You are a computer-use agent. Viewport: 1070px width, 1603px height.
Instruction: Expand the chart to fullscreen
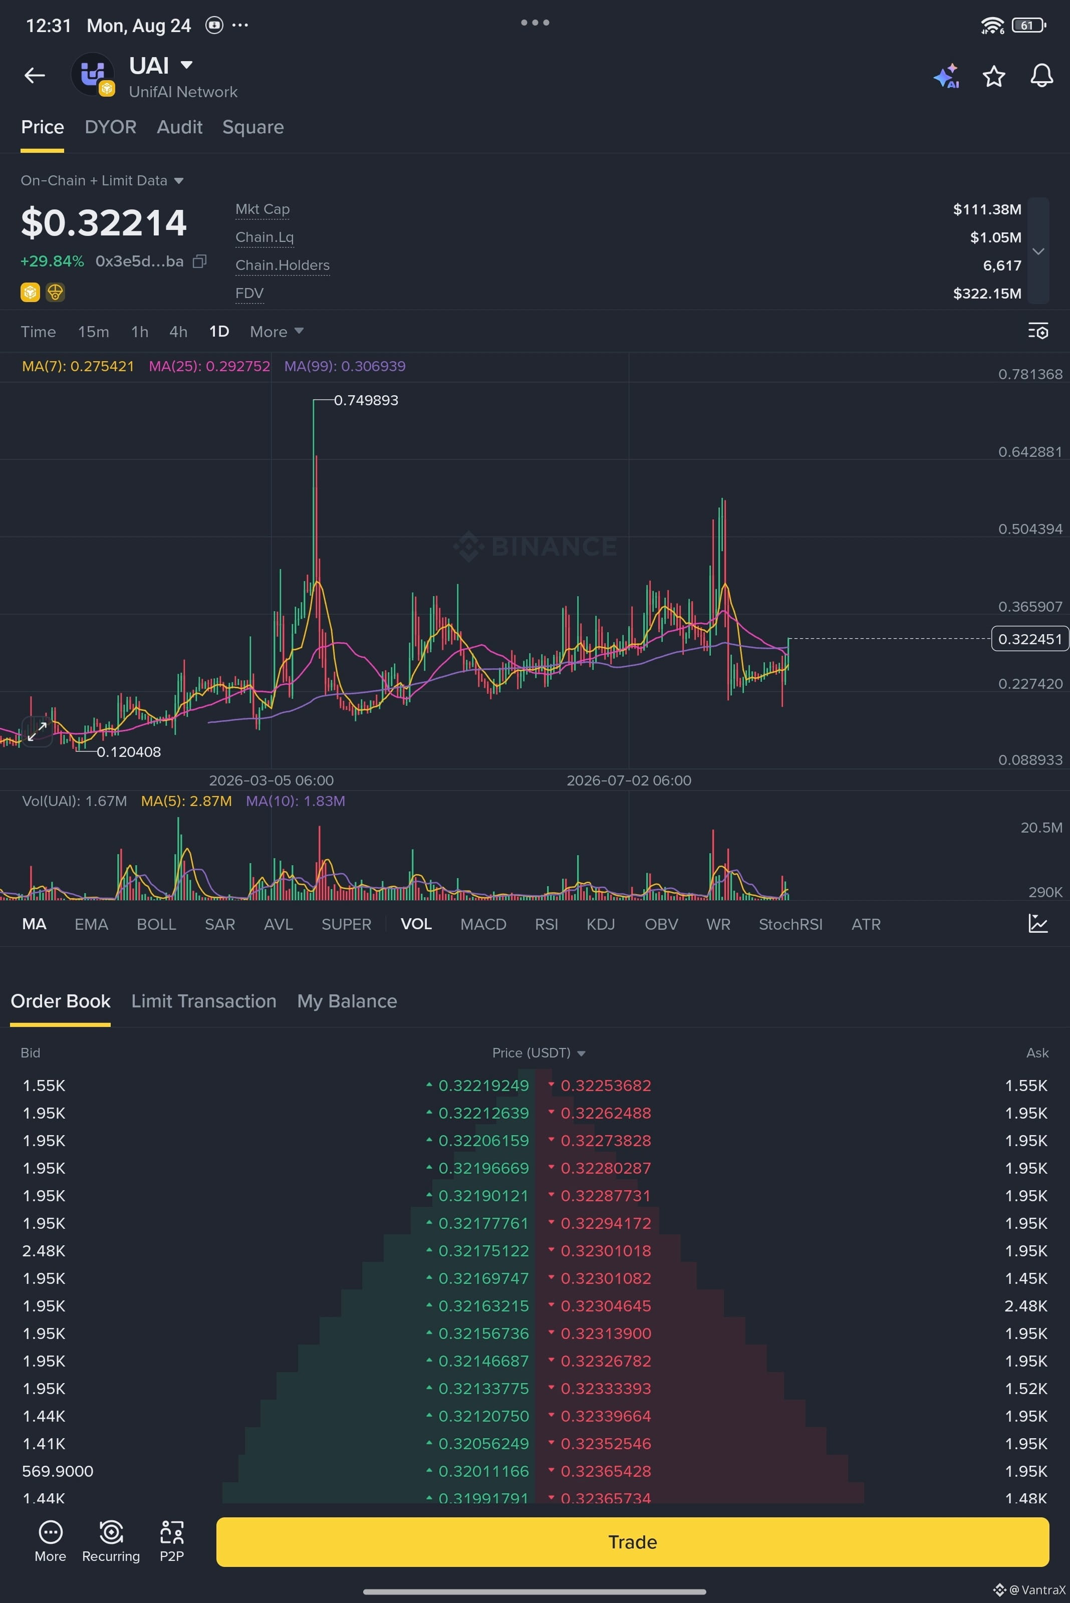point(37,731)
